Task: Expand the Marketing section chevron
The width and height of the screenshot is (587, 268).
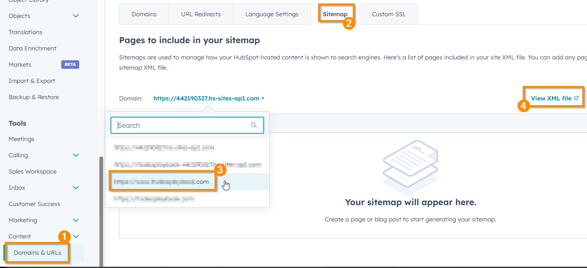Action: [76, 220]
